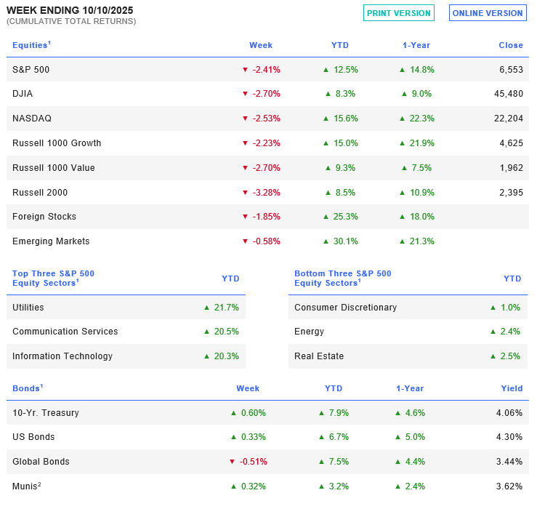Click Munis yield 3.62%

tap(509, 486)
